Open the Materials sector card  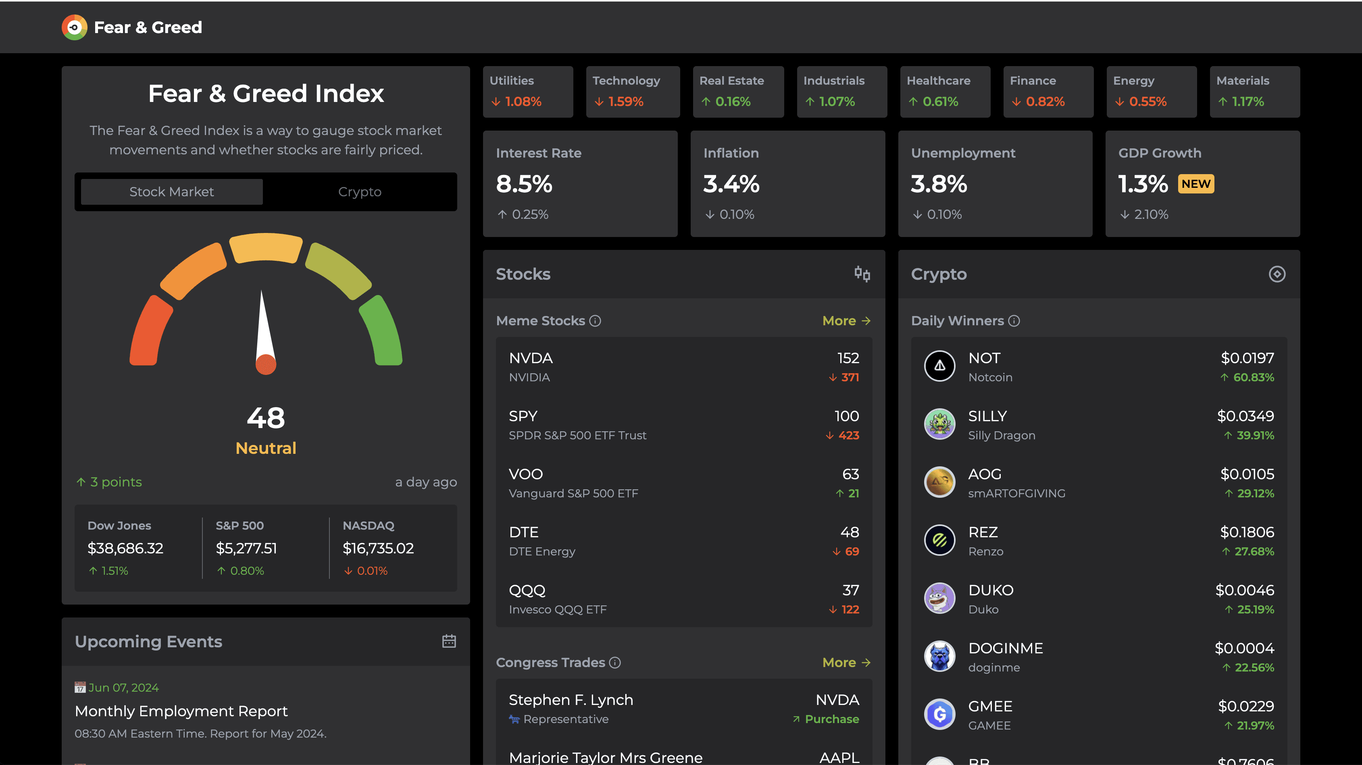[1255, 91]
